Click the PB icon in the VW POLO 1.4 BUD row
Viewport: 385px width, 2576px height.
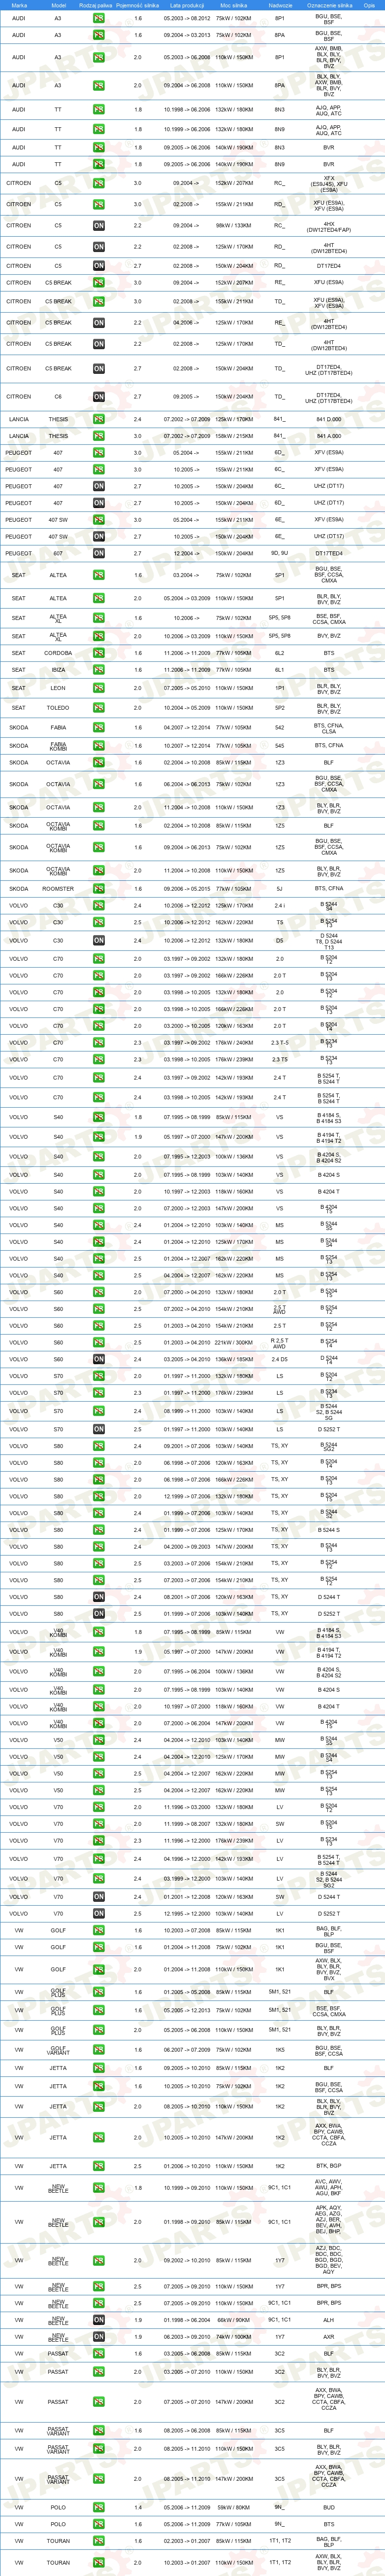click(x=99, y=2507)
